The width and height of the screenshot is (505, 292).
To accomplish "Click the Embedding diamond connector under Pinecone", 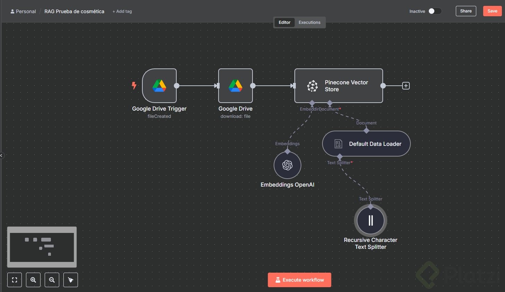I will [312, 103].
